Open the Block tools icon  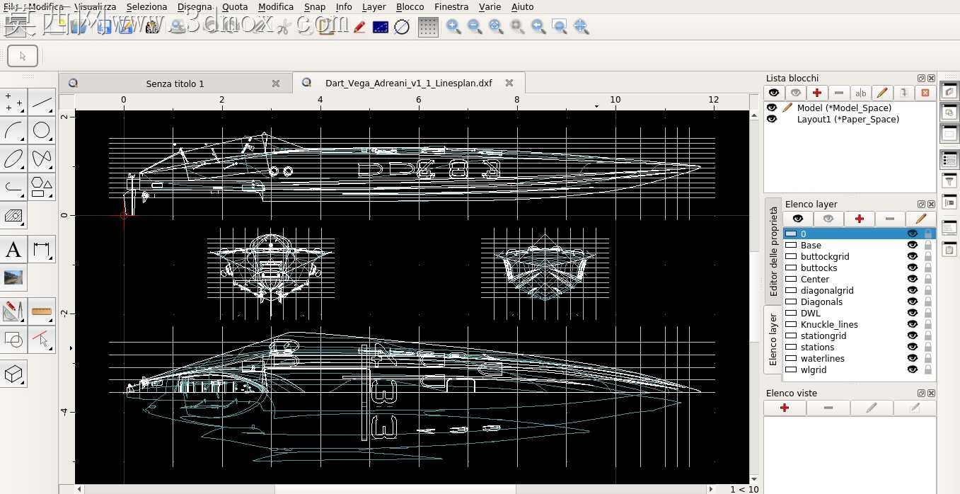click(x=13, y=339)
